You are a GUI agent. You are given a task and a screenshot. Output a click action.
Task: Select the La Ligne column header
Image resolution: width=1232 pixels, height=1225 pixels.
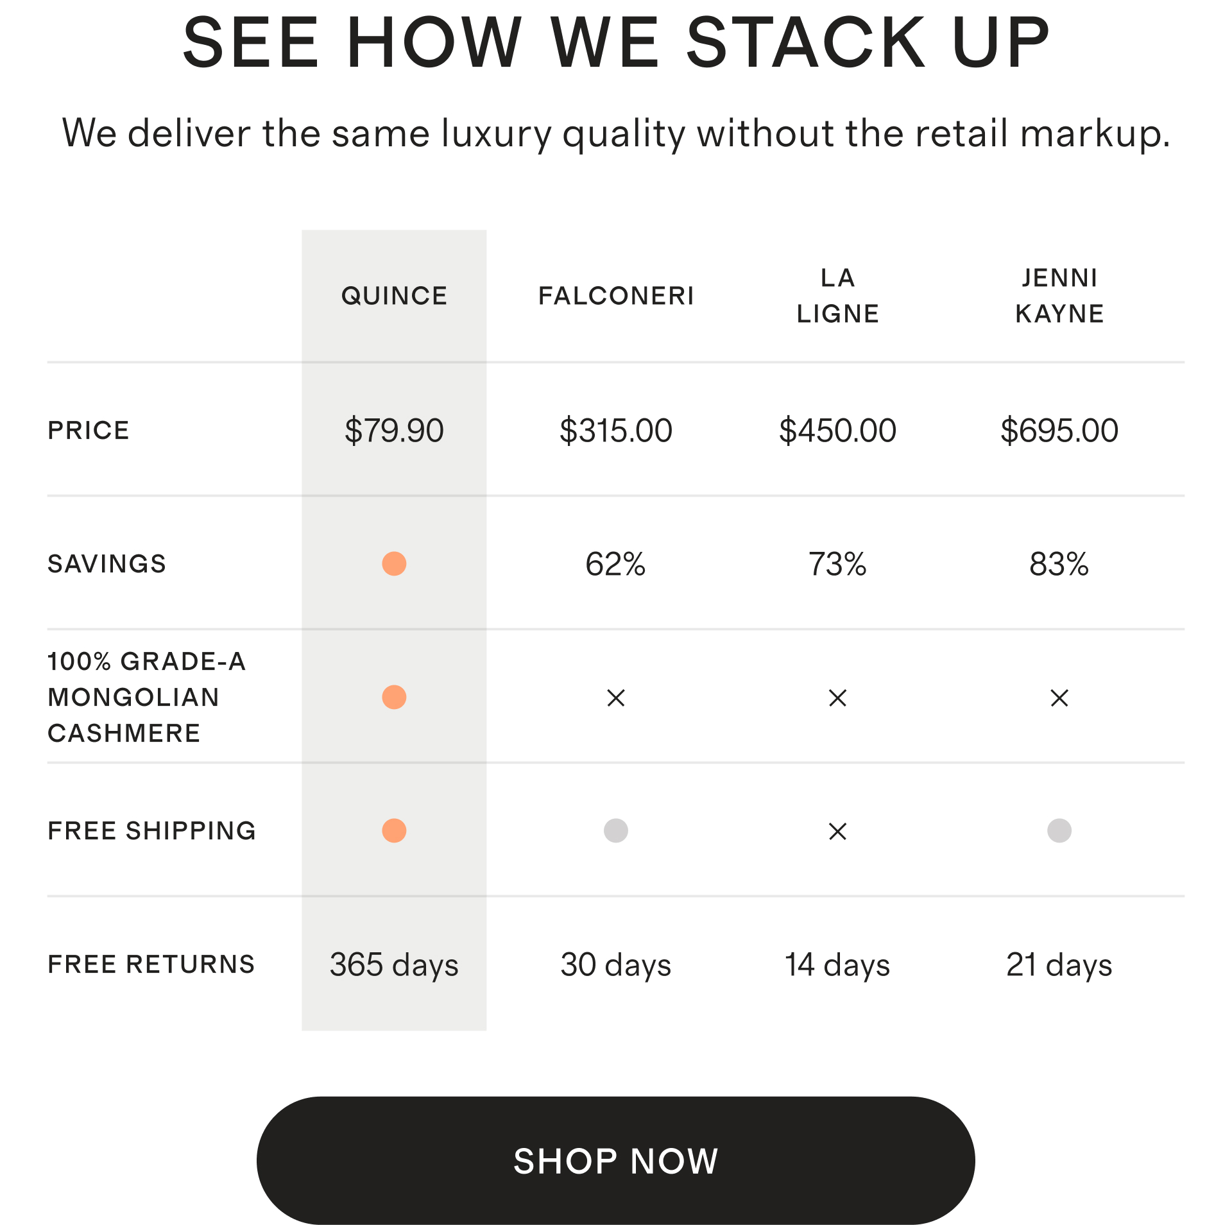837,296
